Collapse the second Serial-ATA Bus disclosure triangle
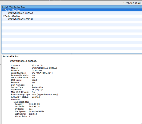Screen dimensions: 142x124 tap(4, 16)
